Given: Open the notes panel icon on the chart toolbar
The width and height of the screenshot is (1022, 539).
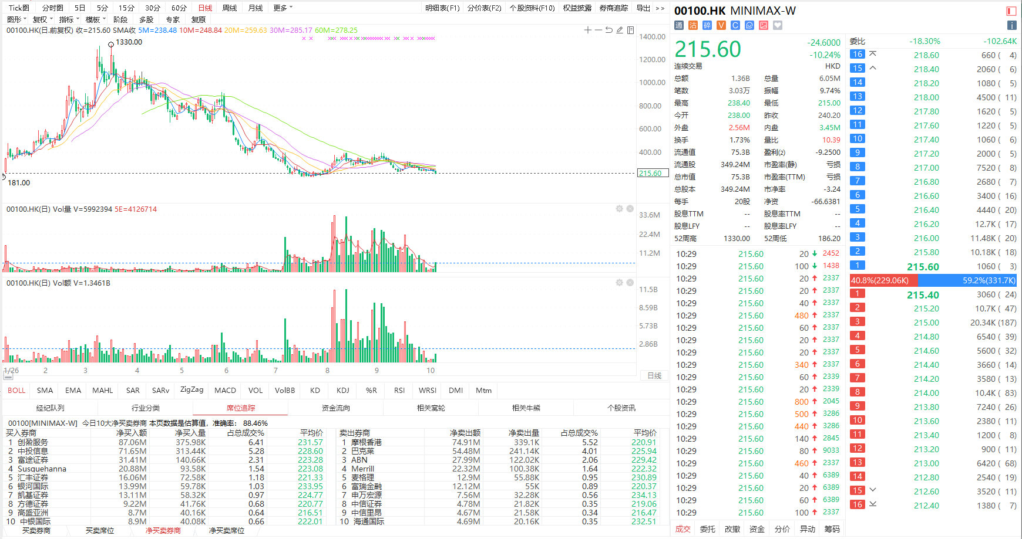Looking at the screenshot, I should pos(630,30).
